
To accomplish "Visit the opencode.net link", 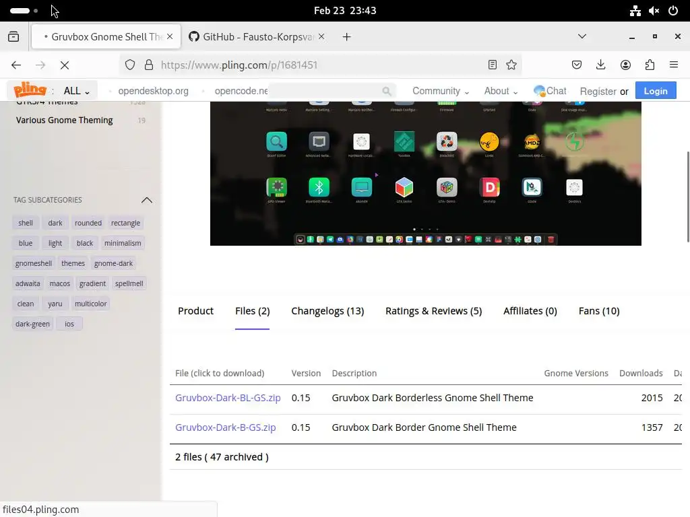I will (x=241, y=91).
